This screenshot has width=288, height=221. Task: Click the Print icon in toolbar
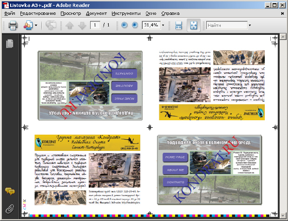point(13,25)
